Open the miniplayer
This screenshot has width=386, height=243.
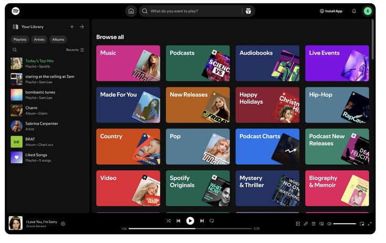pyautogui.click(x=362, y=224)
